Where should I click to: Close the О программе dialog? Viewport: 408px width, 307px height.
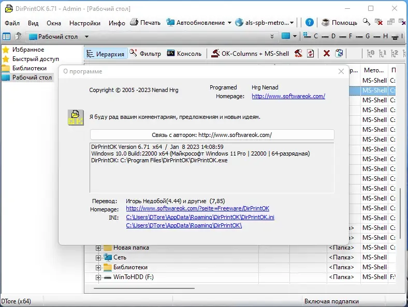pyautogui.click(x=341, y=71)
